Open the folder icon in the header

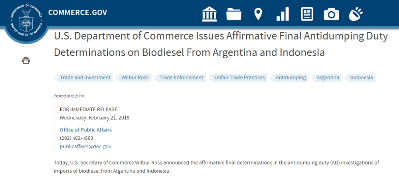(233, 14)
